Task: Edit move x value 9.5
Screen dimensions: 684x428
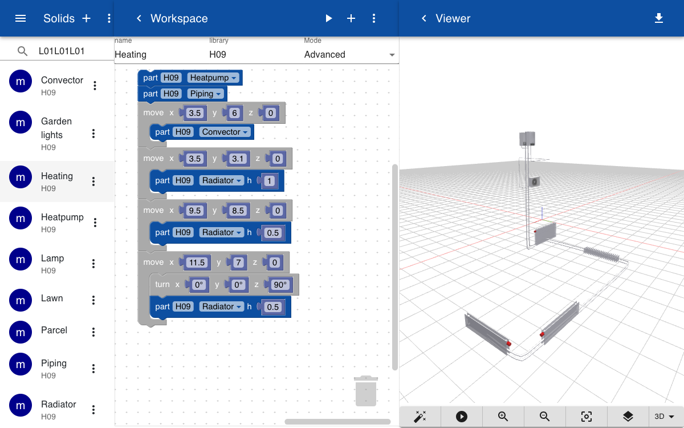Action: click(x=195, y=211)
